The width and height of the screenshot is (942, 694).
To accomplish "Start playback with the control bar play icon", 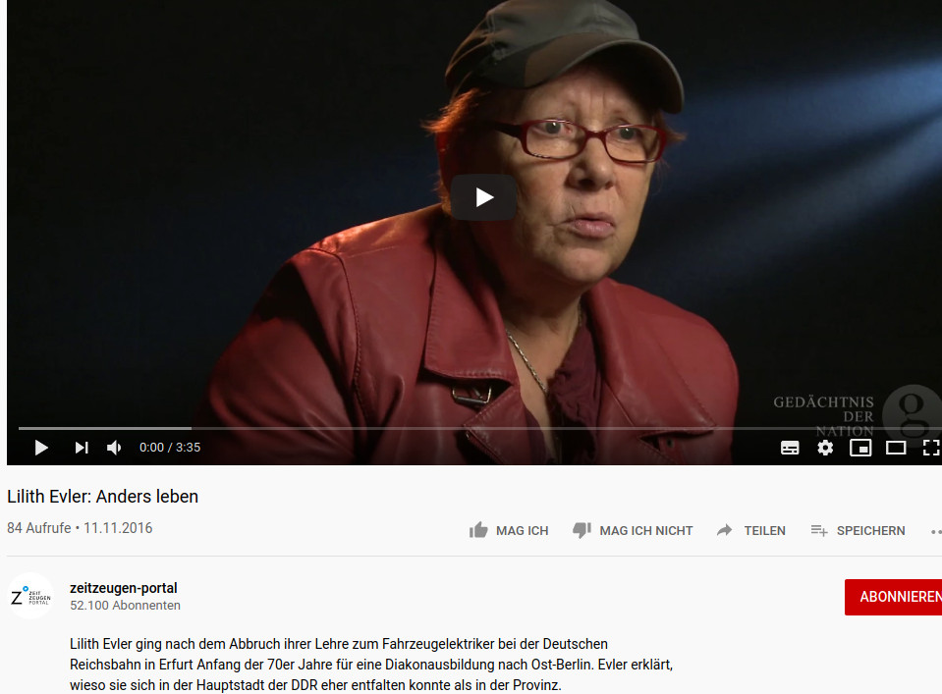I will tap(41, 448).
